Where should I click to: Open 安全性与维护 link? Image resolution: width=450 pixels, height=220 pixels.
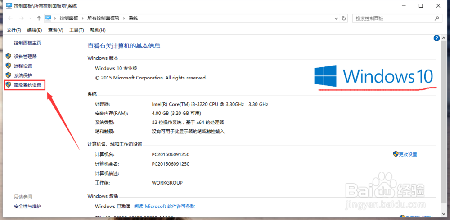click(x=27, y=206)
